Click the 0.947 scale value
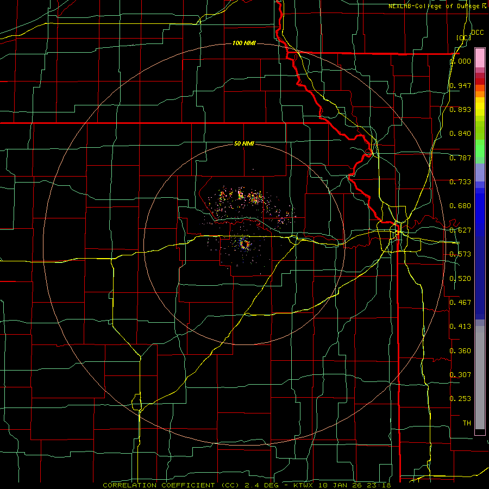The width and height of the screenshot is (489, 489). click(x=460, y=85)
